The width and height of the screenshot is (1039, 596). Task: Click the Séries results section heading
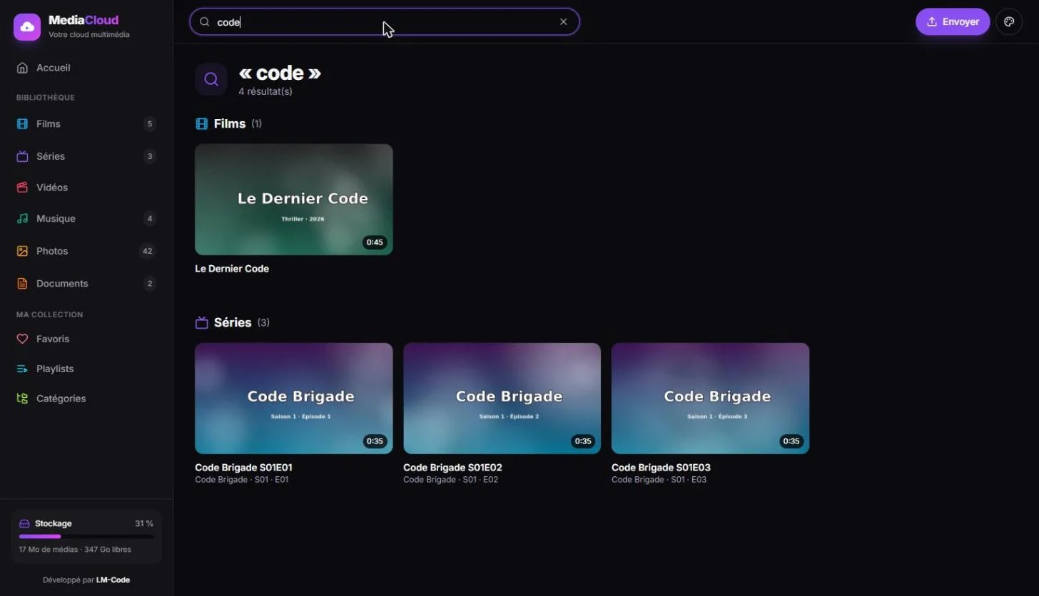pyautogui.click(x=233, y=323)
